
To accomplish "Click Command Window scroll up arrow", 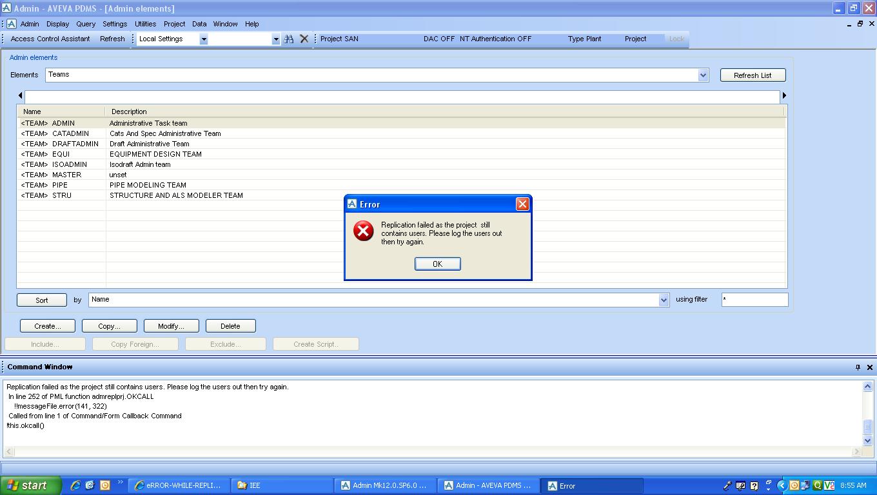I will click(867, 387).
